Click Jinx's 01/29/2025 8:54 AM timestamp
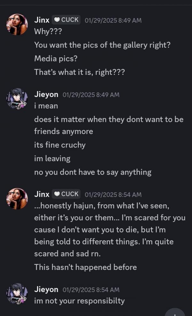Viewport: 192px width, 316px height. click(113, 194)
